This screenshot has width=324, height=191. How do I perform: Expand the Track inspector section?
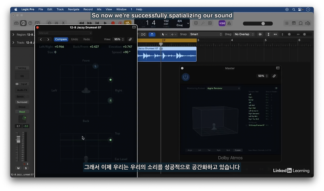pos(13,42)
